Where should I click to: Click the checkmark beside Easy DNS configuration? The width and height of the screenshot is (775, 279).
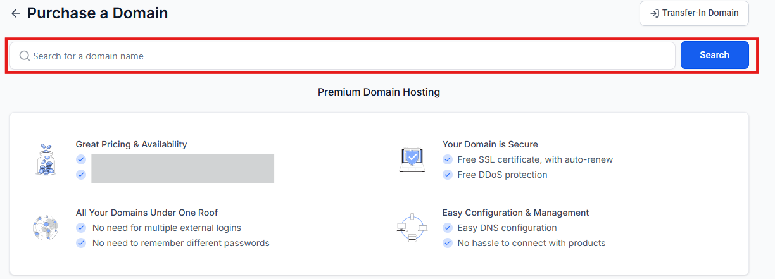(x=448, y=228)
